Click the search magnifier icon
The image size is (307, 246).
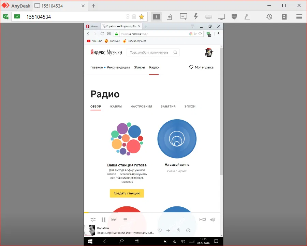175,53
